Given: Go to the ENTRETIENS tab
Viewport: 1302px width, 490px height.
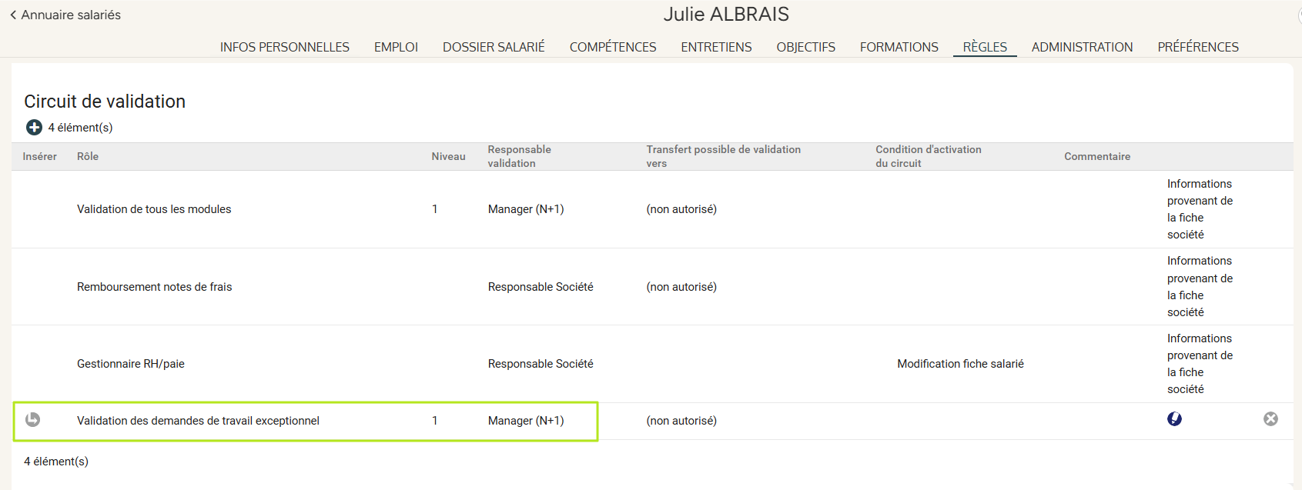Looking at the screenshot, I should [x=716, y=47].
